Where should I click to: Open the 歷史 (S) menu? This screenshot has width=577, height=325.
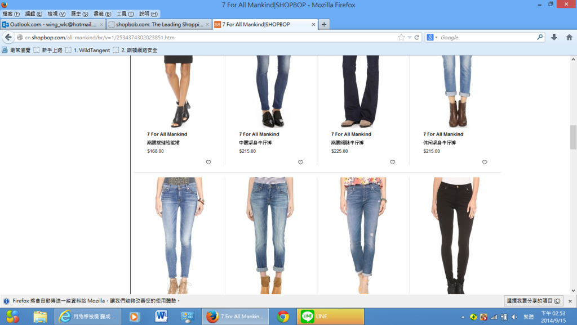79,14
